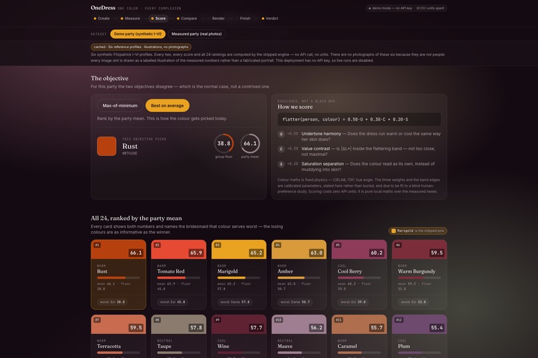Open the Terracotta colour card
Image resolution: width=538 pixels, height=358 pixels.
118,337
